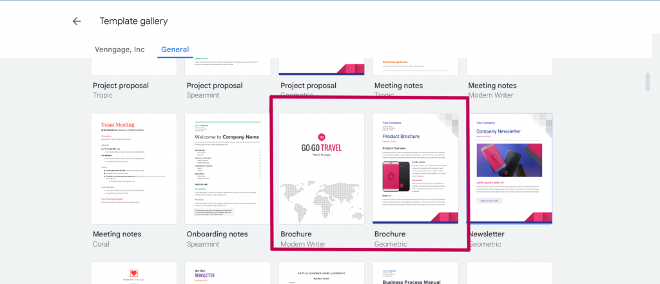This screenshot has width=660, height=284.
Task: Click 'Spearmint' label under Onboarding notes
Action: tap(203, 244)
